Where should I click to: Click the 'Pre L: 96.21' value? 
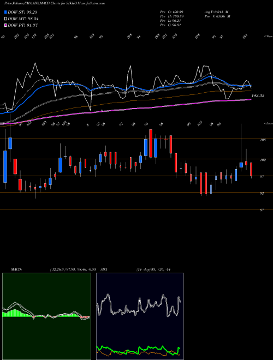click(x=171, y=21)
